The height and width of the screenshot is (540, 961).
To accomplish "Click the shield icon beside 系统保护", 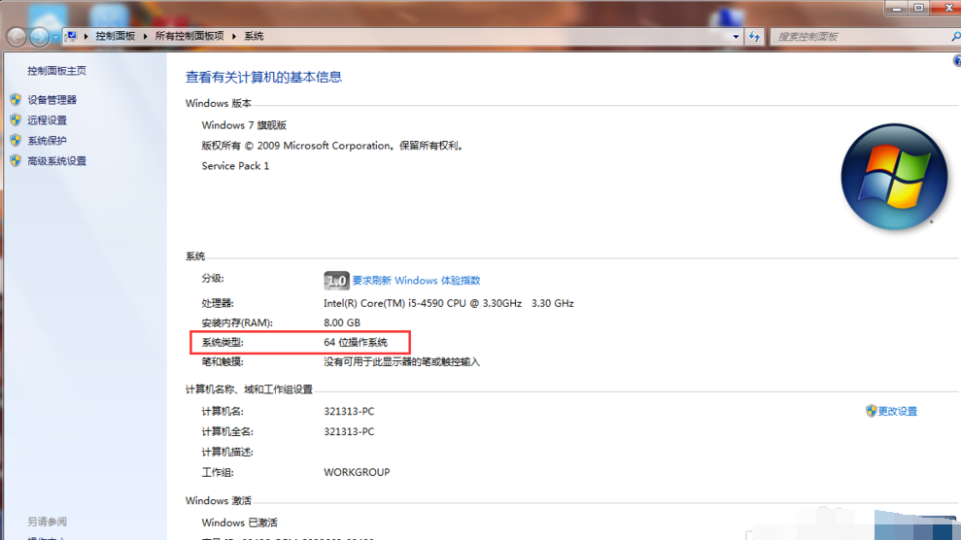I will pyautogui.click(x=16, y=141).
